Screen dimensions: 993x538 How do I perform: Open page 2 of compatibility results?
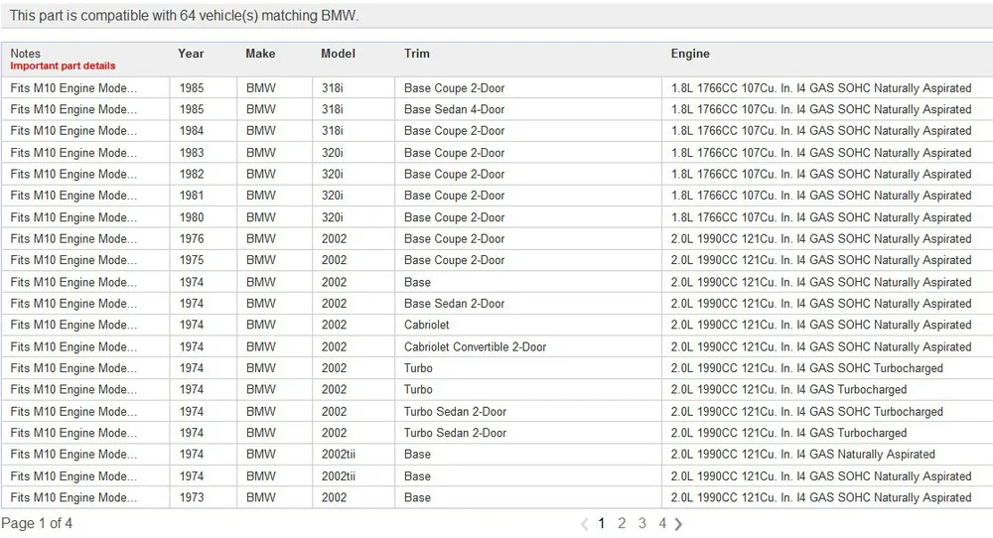(x=622, y=523)
